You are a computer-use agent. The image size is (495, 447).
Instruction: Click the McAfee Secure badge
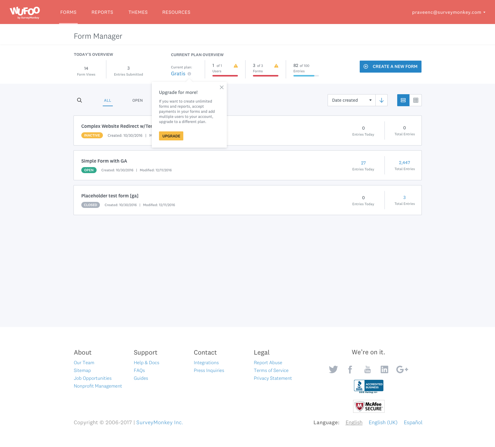point(369,406)
